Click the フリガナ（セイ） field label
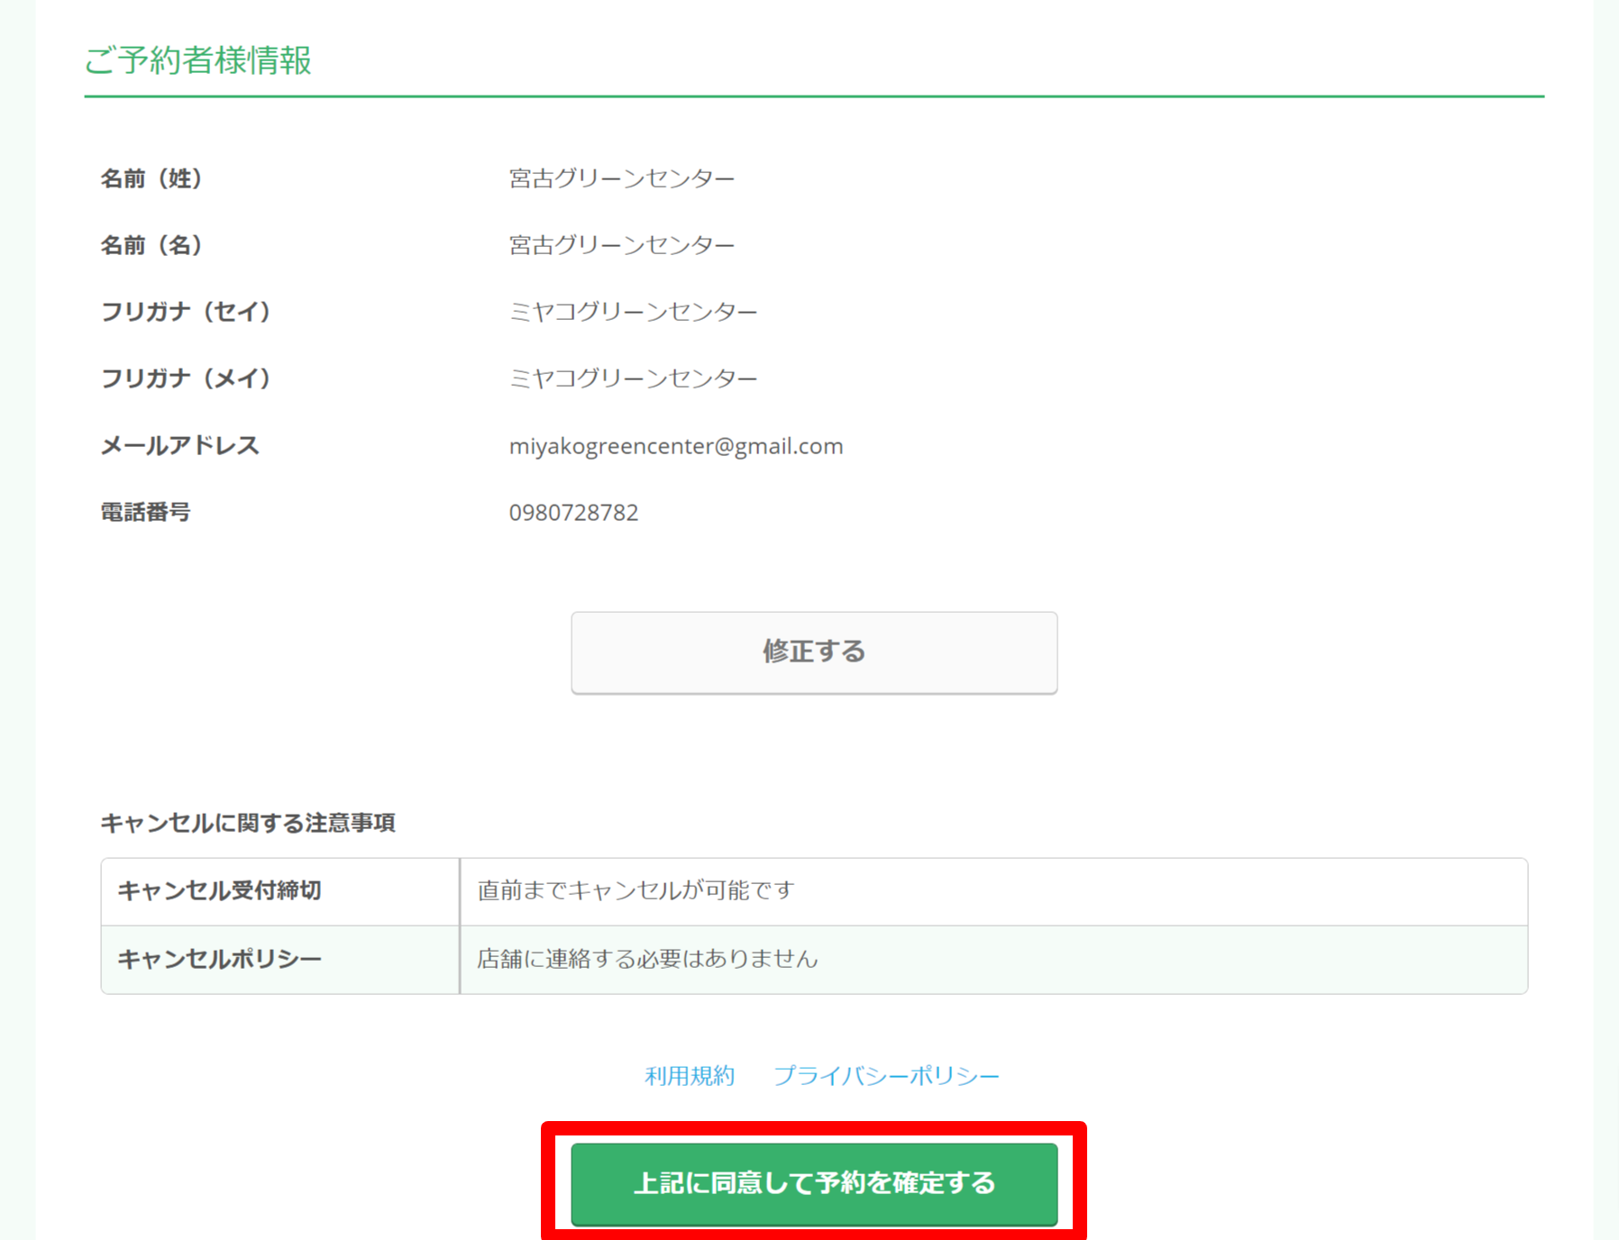The height and width of the screenshot is (1240, 1619). click(x=186, y=312)
